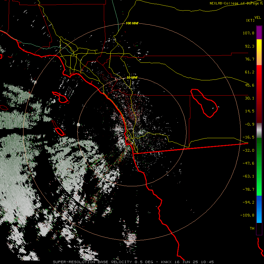Screen dimensions: 264x264
Task: Select the -94.2 scale value
Action: 248,202
